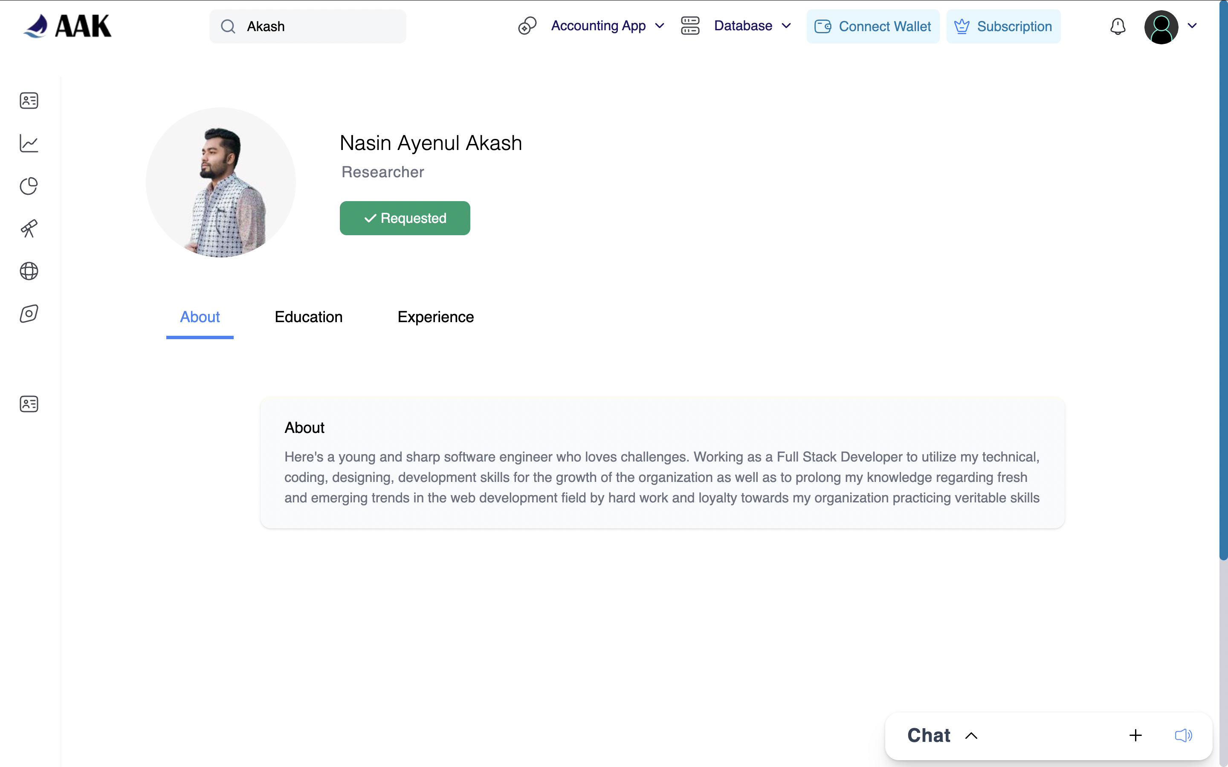
Task: Click the Researcher title text
Action: pyautogui.click(x=382, y=172)
